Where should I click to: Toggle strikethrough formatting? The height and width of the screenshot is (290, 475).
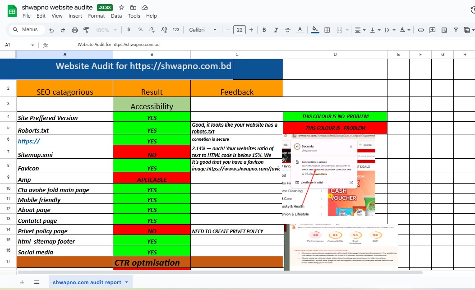[287, 29]
